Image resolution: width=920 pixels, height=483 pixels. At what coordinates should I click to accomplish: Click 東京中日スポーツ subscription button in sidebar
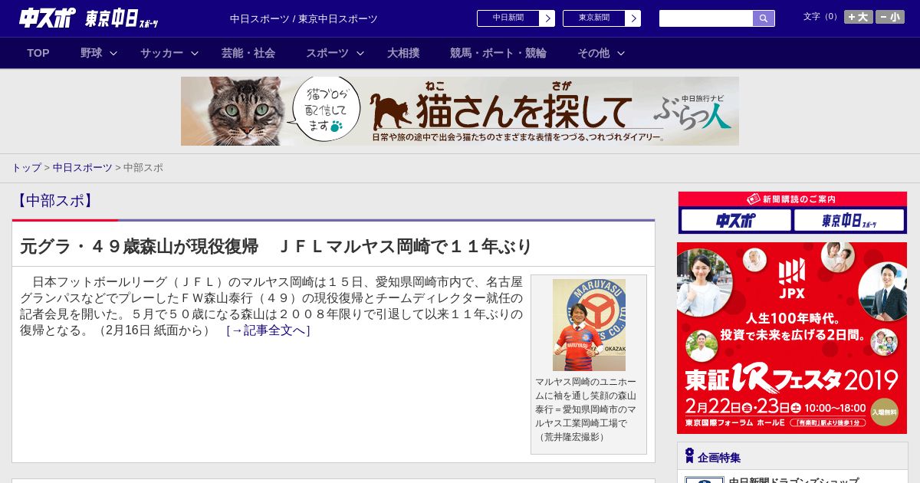point(849,221)
